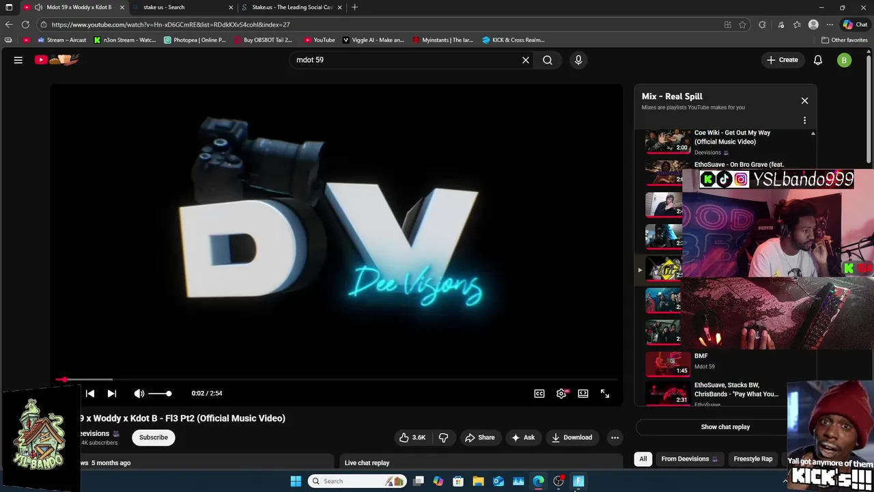Clear the 'mdot 59' search text
This screenshot has height=492, width=874.
(526, 60)
